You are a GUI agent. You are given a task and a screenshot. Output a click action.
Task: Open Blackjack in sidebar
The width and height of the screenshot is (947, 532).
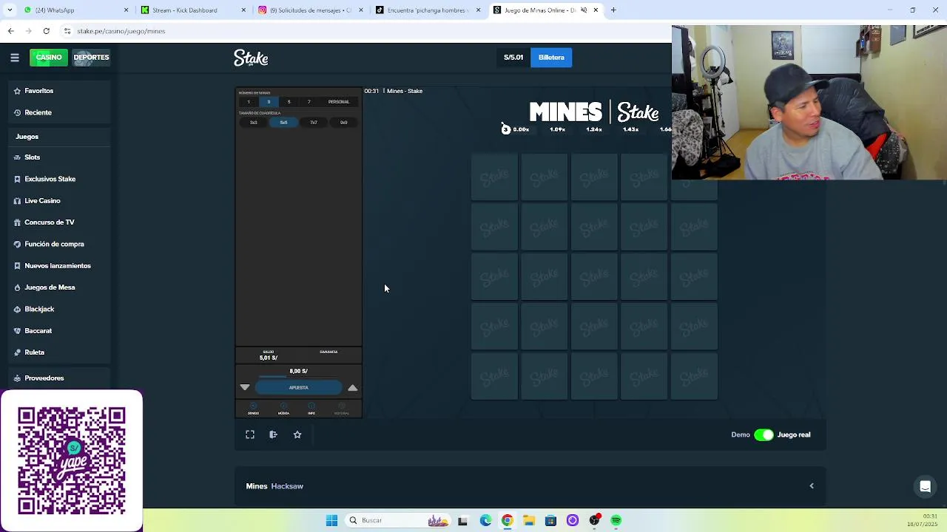pos(39,309)
